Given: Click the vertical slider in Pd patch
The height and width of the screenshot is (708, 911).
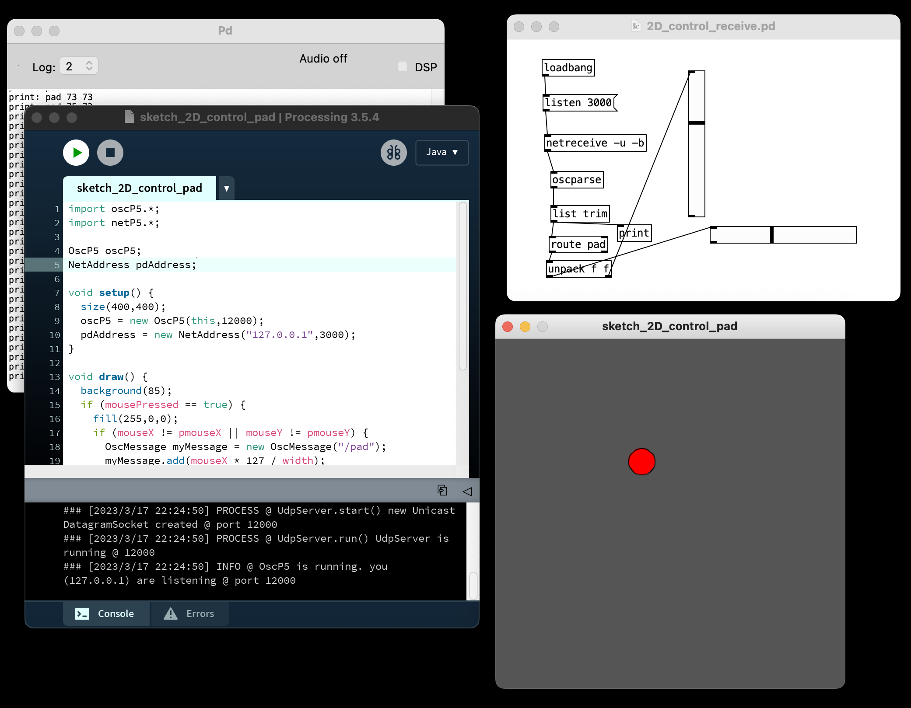Looking at the screenshot, I should coord(696,144).
